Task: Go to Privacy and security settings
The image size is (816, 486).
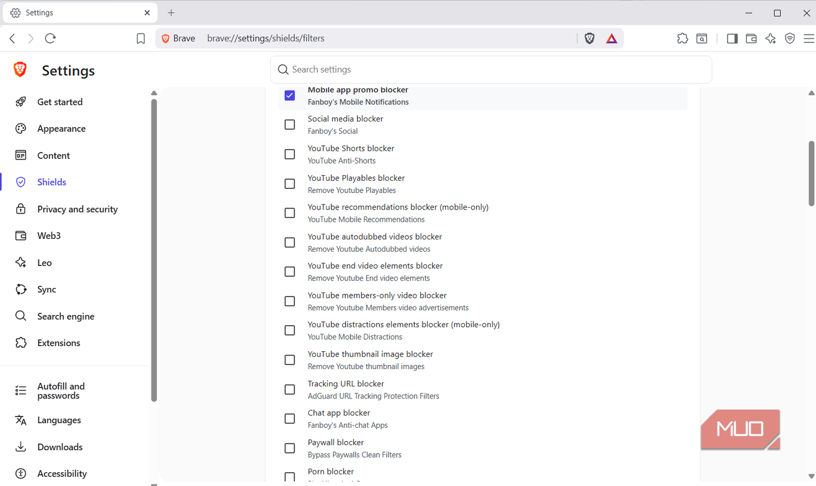Action: (77, 209)
